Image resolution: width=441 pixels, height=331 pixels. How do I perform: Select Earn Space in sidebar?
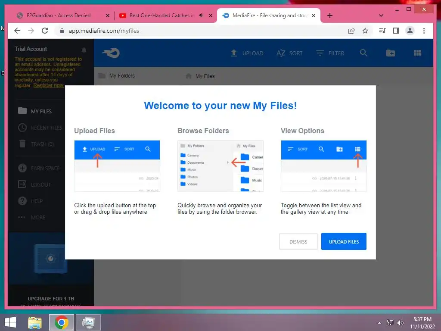39,169
